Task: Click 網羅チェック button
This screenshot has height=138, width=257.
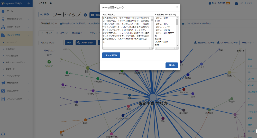Action: 248,43
